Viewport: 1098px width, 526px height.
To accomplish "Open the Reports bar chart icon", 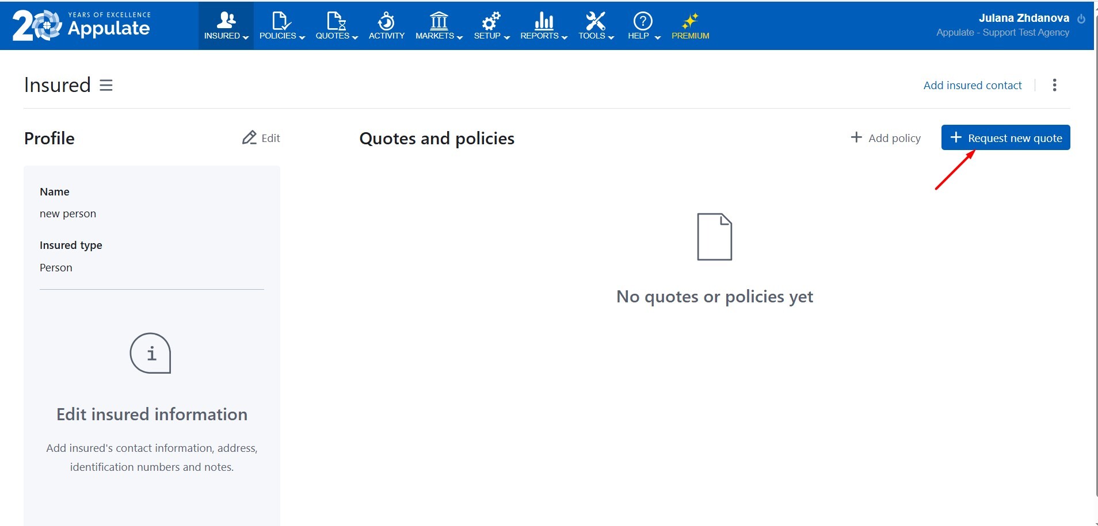I will 543,21.
